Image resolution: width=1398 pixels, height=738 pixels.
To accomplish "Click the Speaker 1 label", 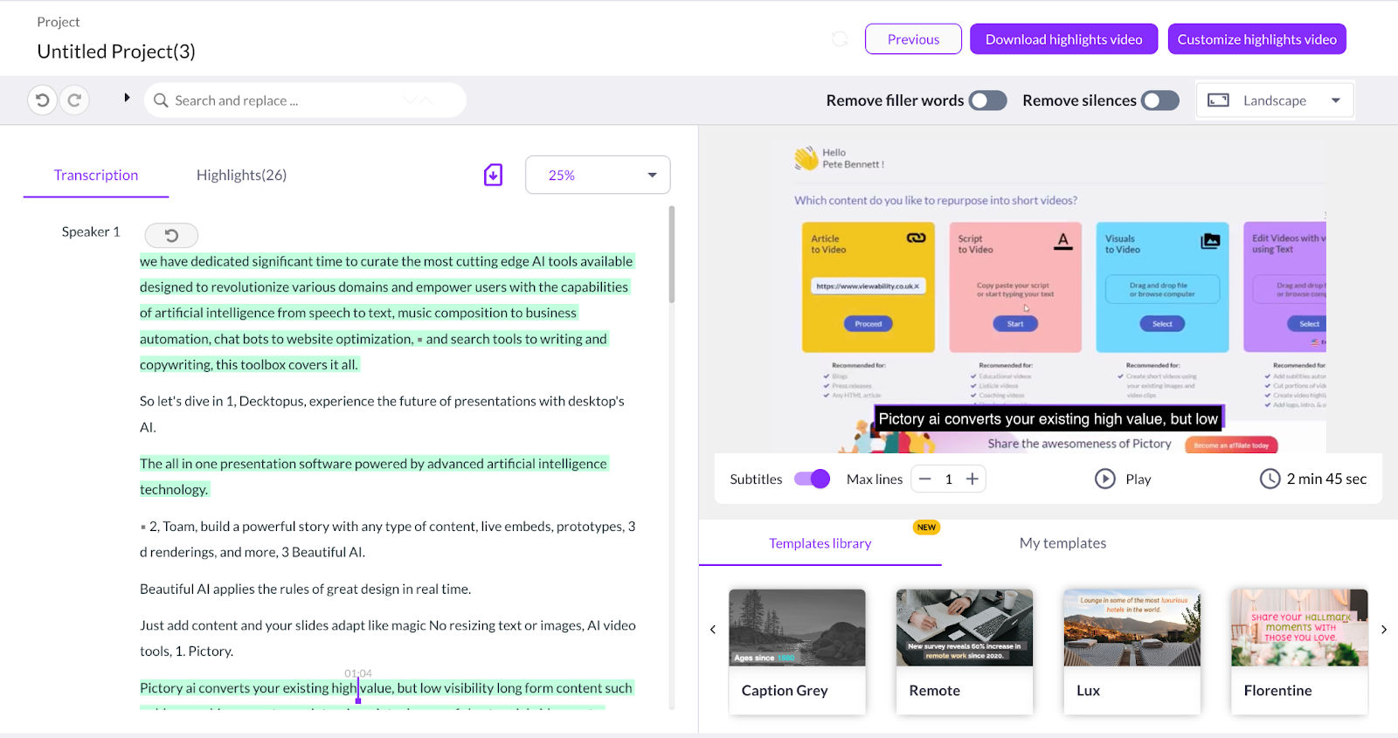I will [x=91, y=231].
